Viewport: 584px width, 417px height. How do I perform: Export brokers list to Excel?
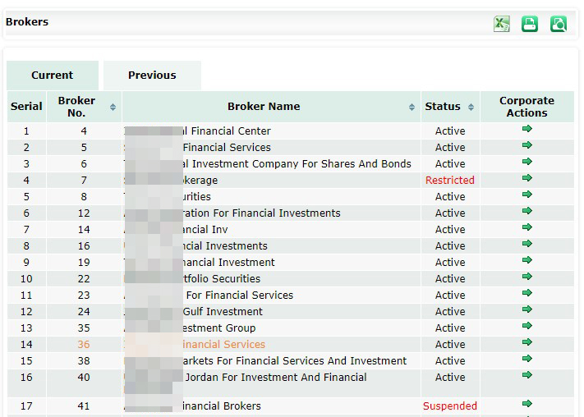click(x=502, y=24)
